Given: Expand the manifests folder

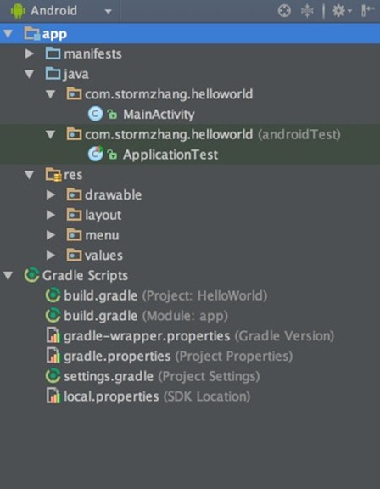Looking at the screenshot, I should coord(30,53).
